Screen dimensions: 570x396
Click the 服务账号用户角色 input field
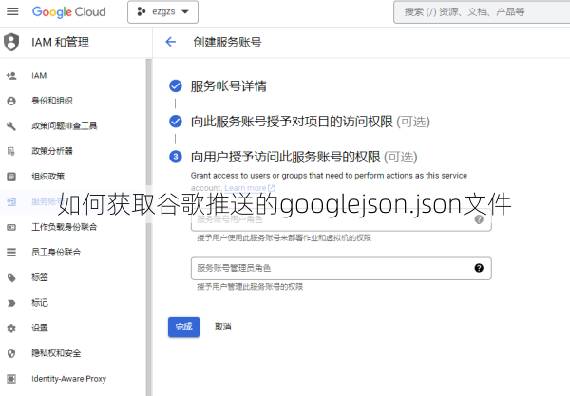[341, 219]
